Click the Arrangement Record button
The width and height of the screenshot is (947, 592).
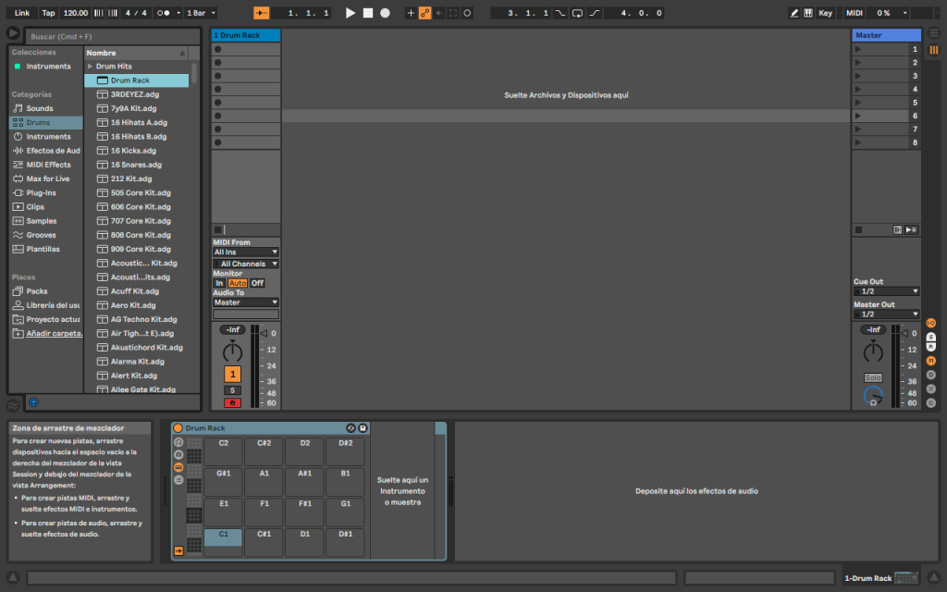coord(385,13)
